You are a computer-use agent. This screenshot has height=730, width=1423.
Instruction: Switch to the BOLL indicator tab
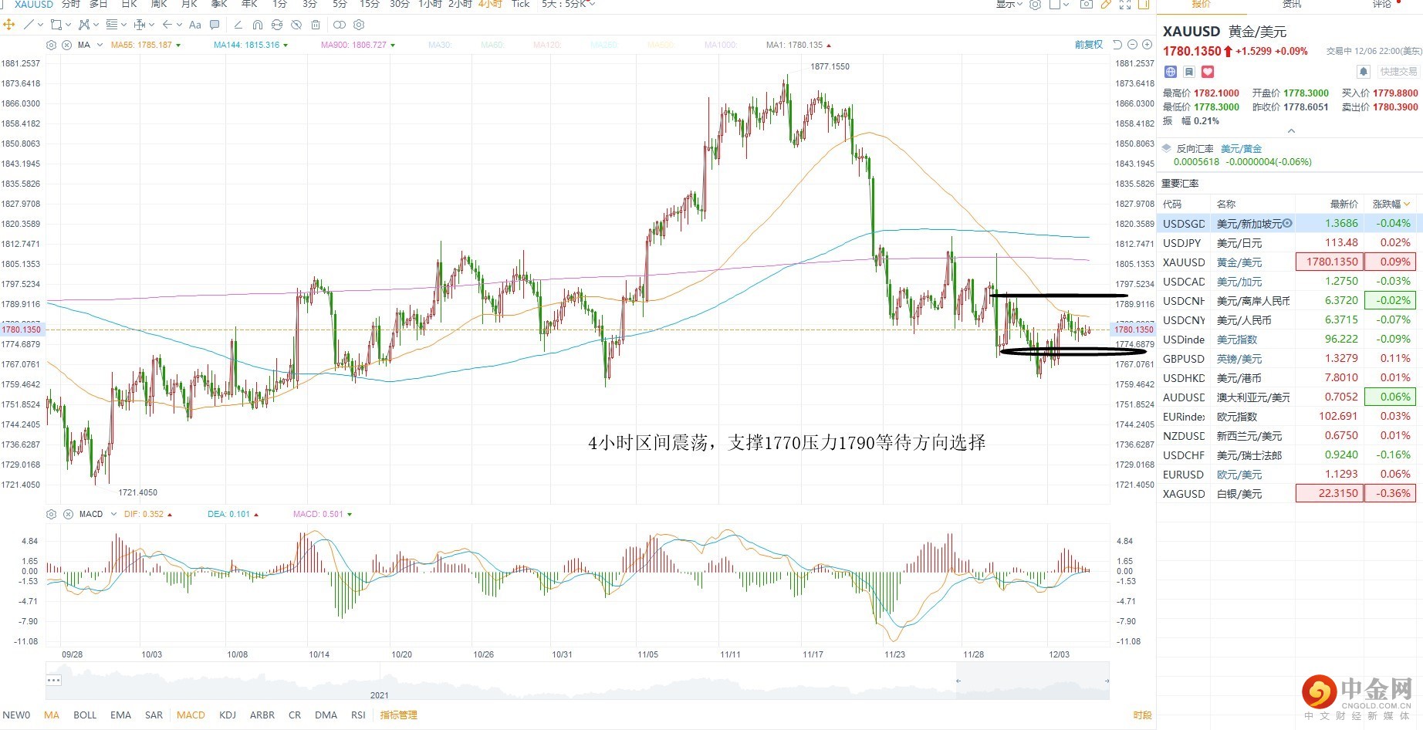pyautogui.click(x=85, y=715)
